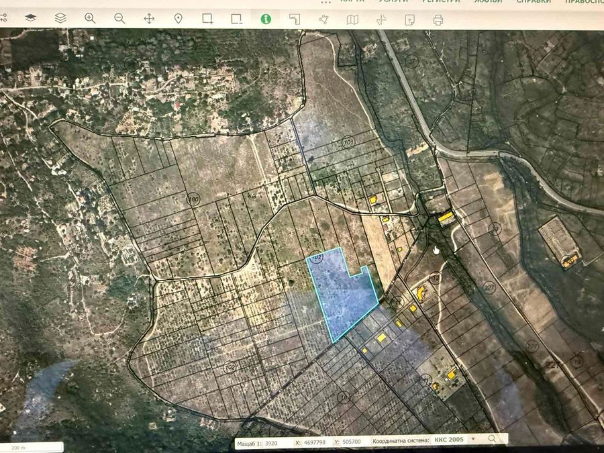This screenshot has width=604, height=453.
Task: Click the search magnifier by coordinate system
Action: (492, 439)
